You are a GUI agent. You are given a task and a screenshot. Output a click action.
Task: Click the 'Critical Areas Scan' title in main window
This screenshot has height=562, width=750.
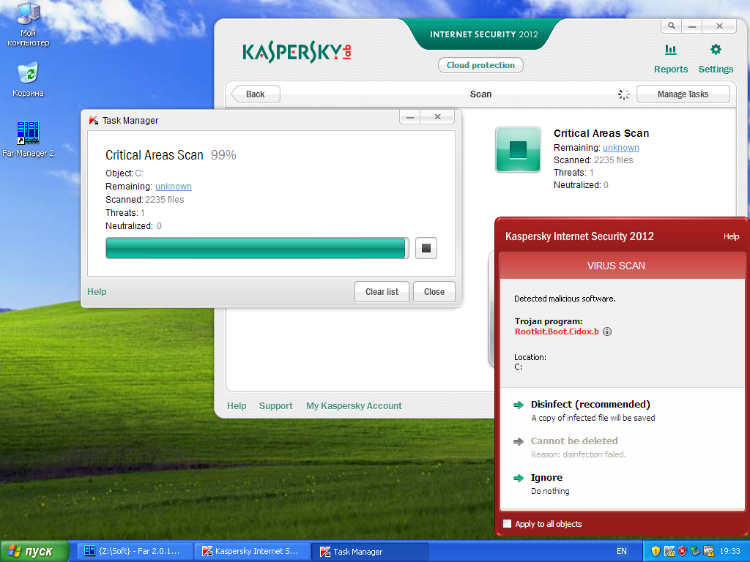point(601,133)
